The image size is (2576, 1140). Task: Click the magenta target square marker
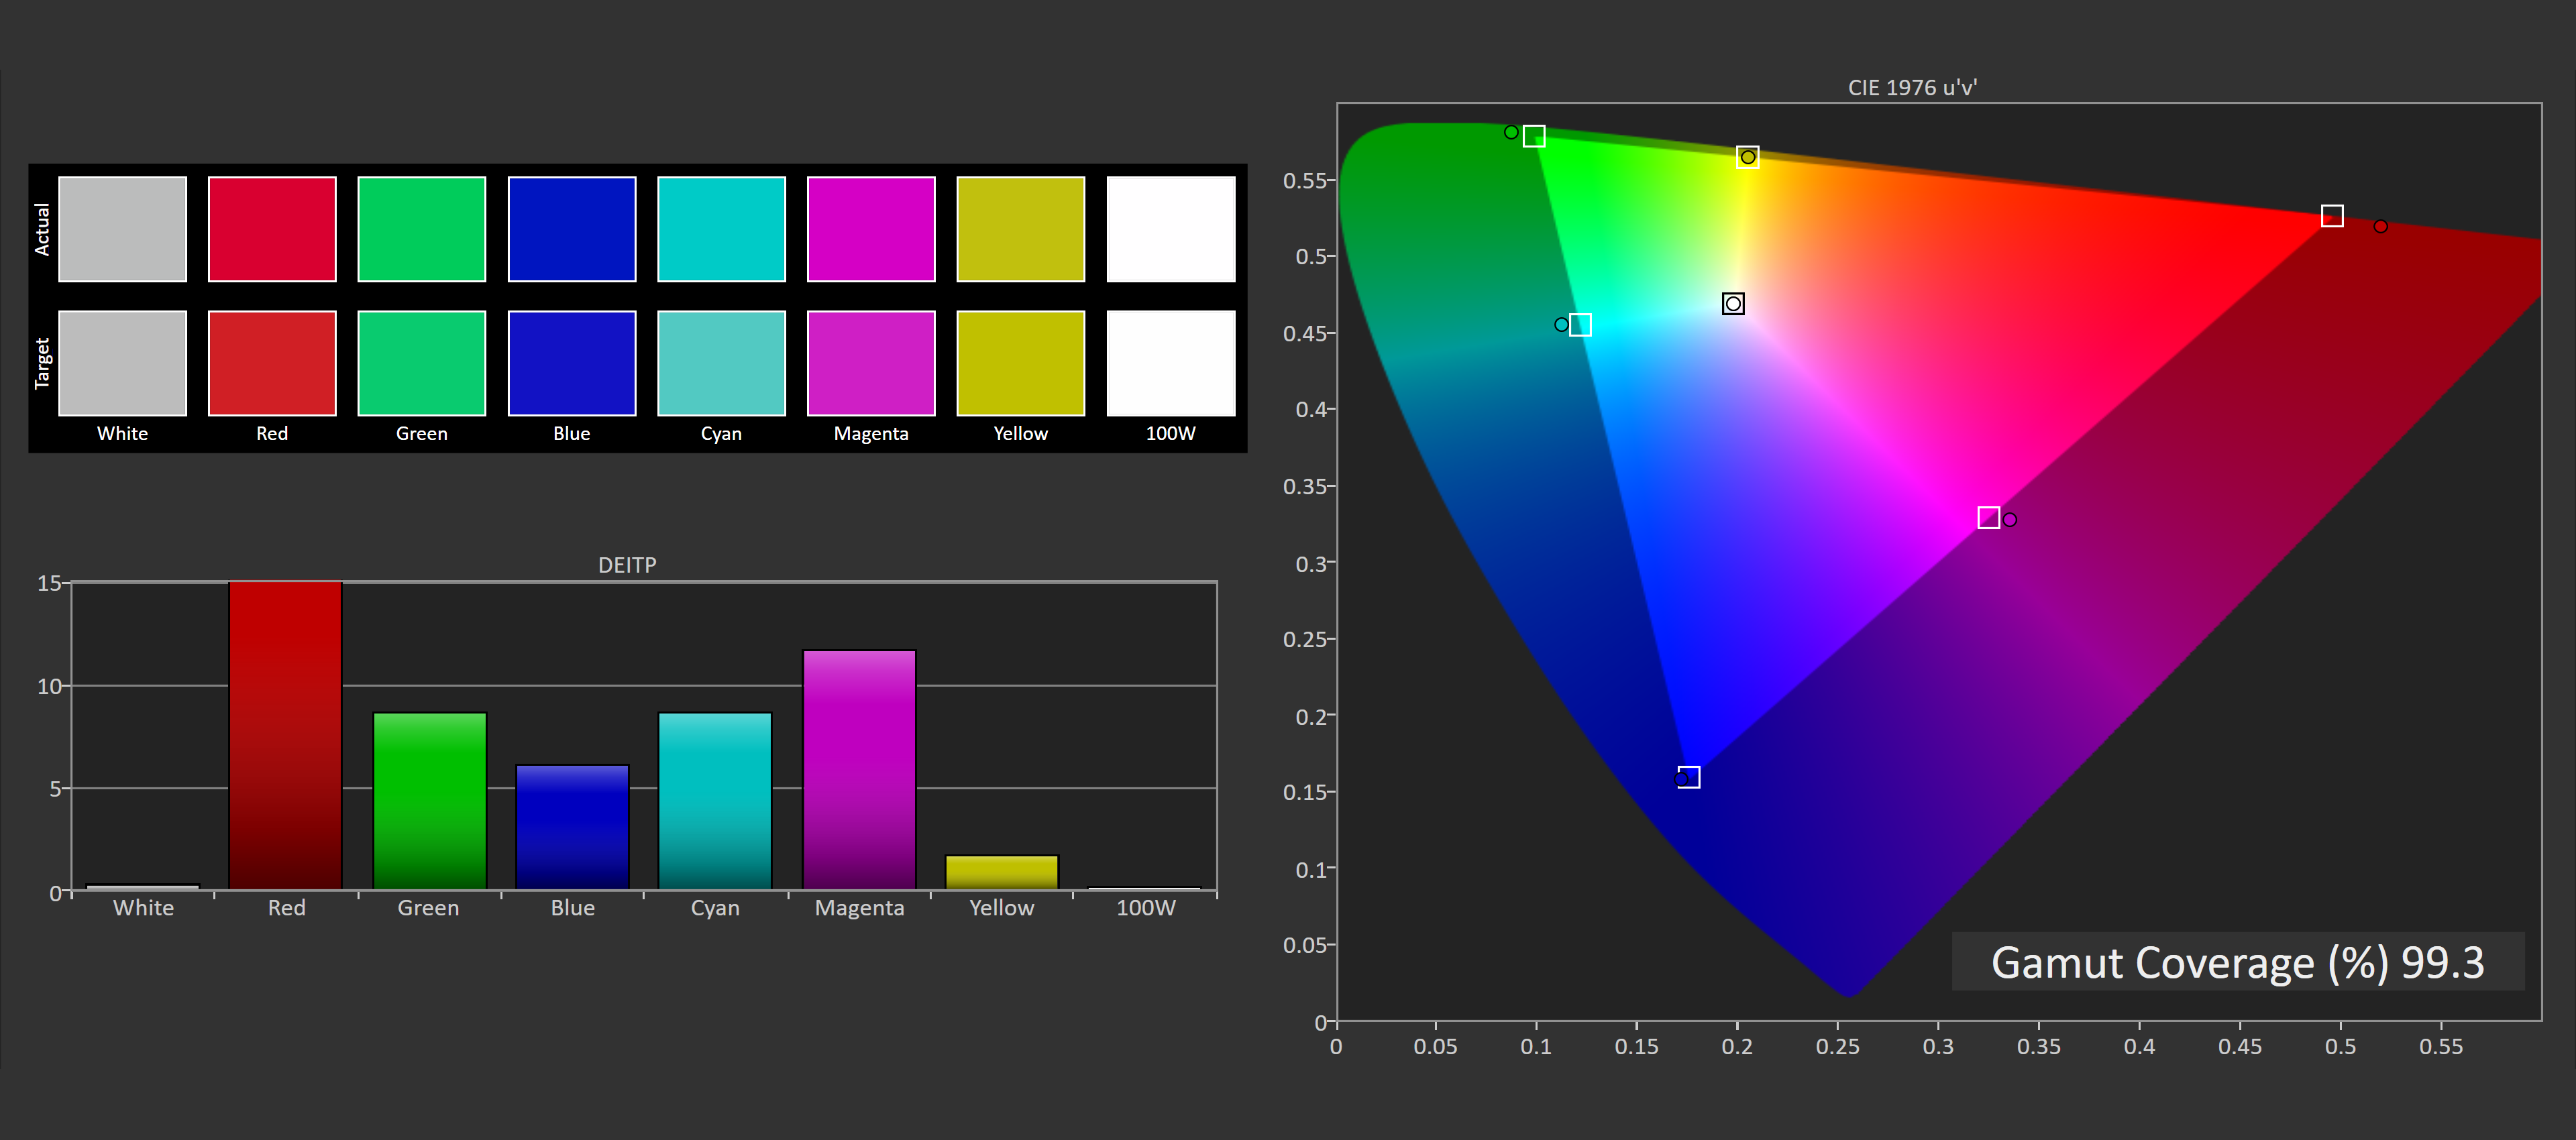1988,517
